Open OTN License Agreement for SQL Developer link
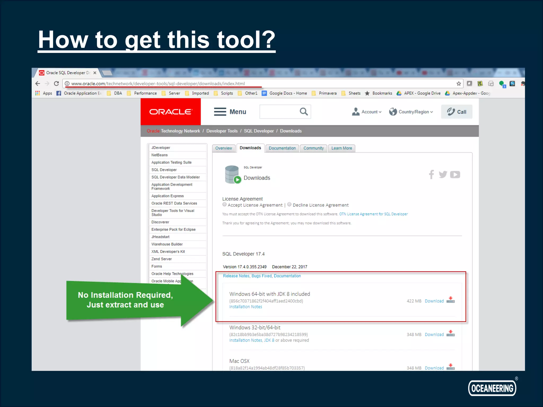 coord(373,214)
